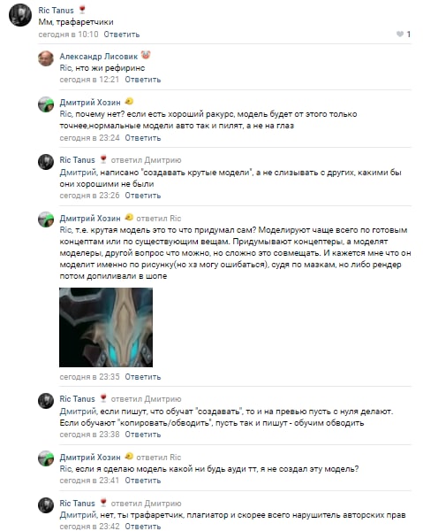Click Дмитрий Хозин's avatar on the 23:41 reply
423x531 pixels.
(46, 458)
